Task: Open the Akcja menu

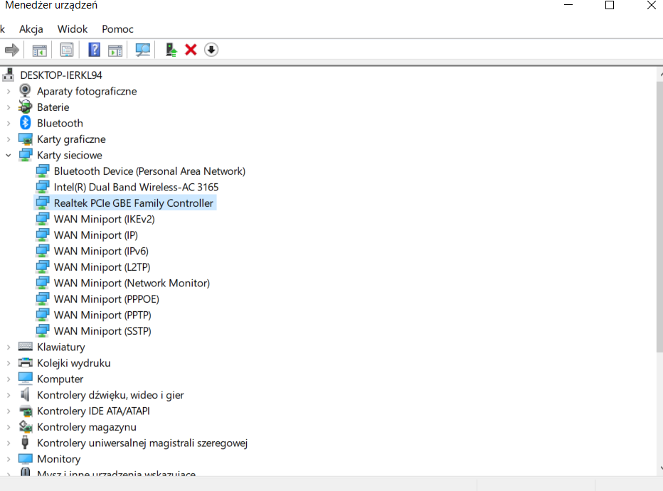Action: tap(31, 29)
